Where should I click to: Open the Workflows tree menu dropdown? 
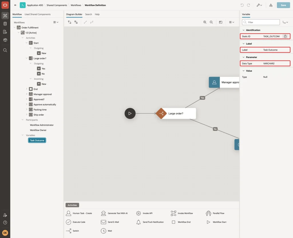pyautogui.click(x=56, y=22)
